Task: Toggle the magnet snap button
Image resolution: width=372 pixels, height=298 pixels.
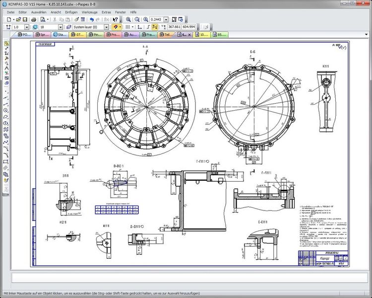Action: pyautogui.click(x=116, y=27)
